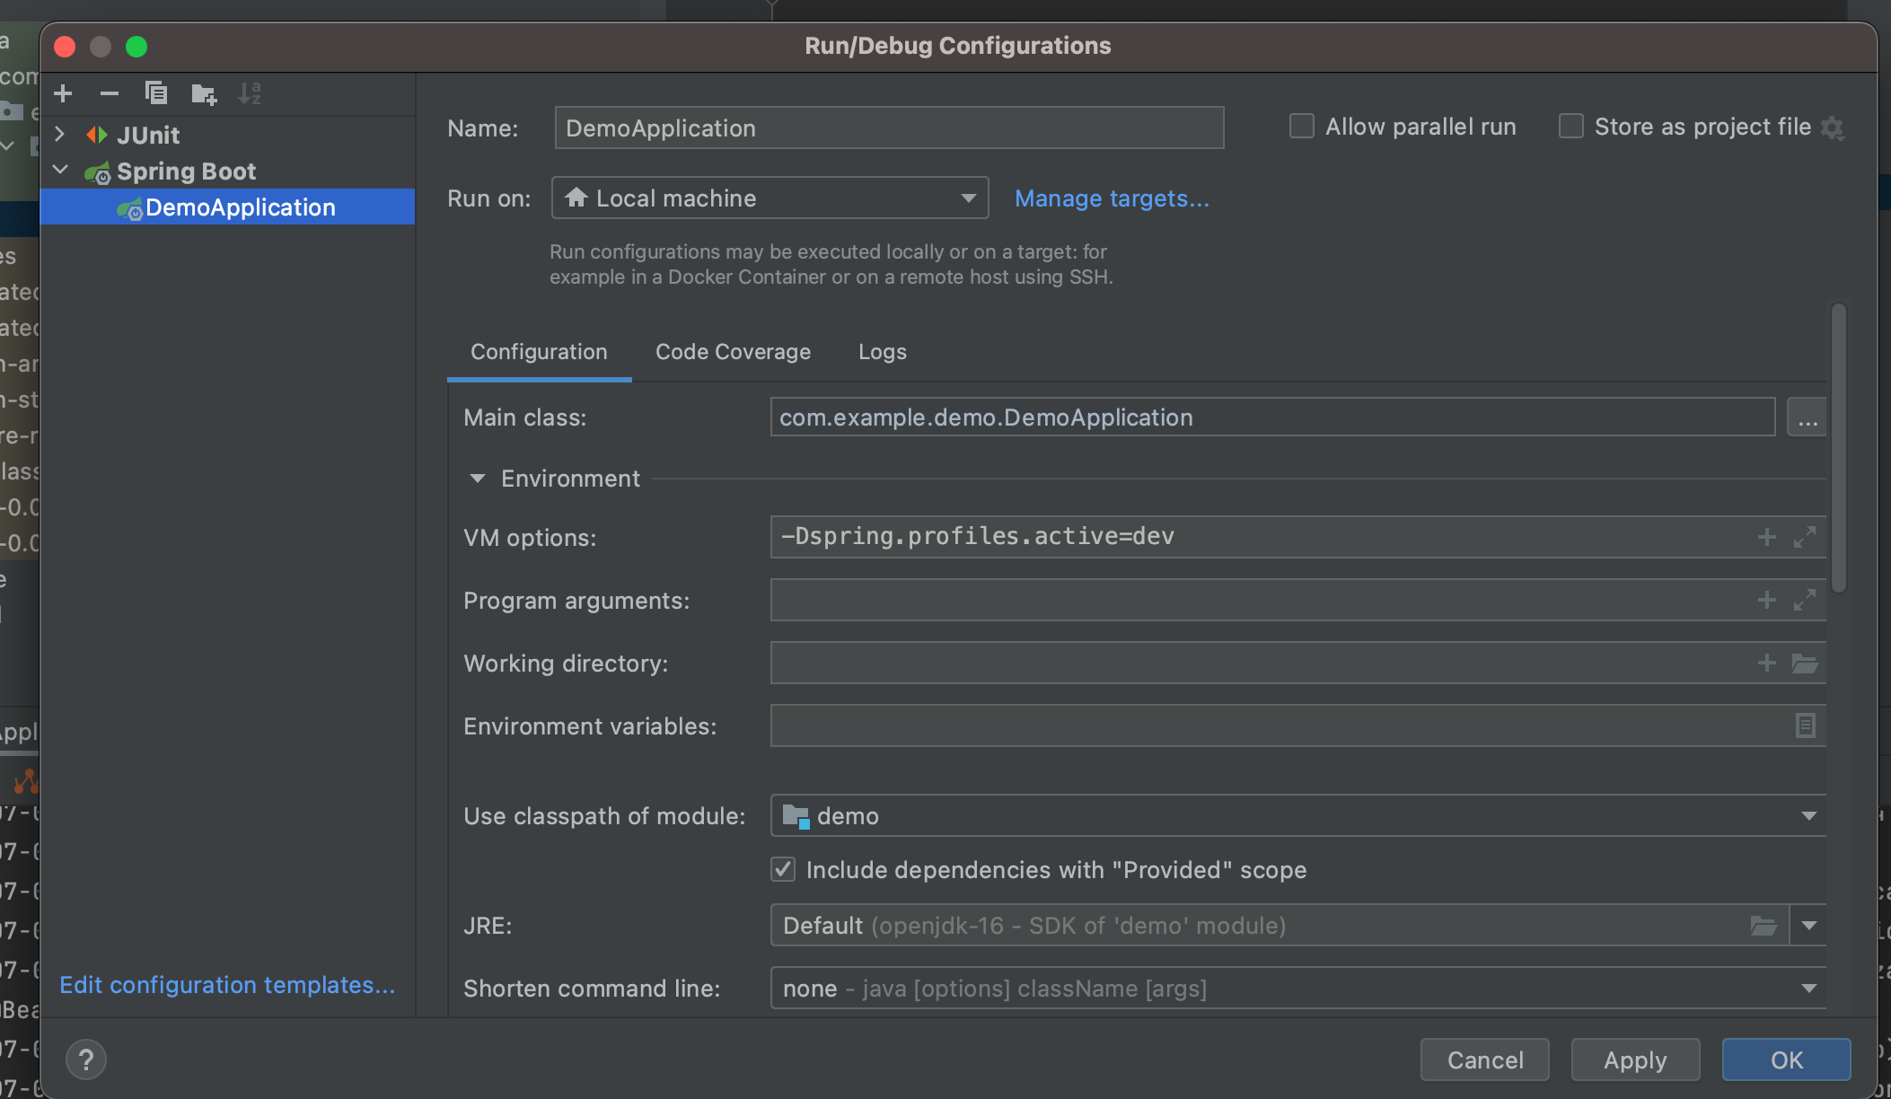The height and width of the screenshot is (1099, 1891).
Task: Click the Remove Configuration minus icon
Action: (x=110, y=93)
